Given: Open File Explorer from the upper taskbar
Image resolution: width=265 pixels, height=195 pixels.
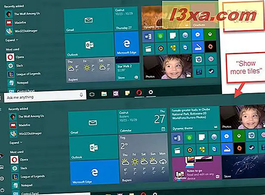Looking at the screenshot, I should (x=104, y=94).
